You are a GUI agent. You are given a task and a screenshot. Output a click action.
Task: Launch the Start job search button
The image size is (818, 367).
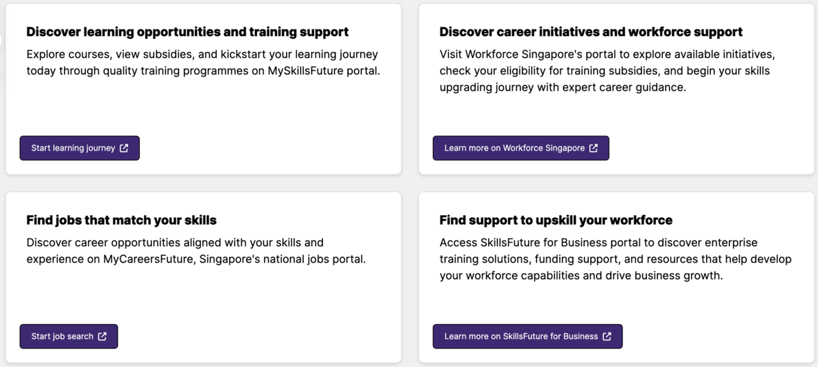(x=69, y=336)
